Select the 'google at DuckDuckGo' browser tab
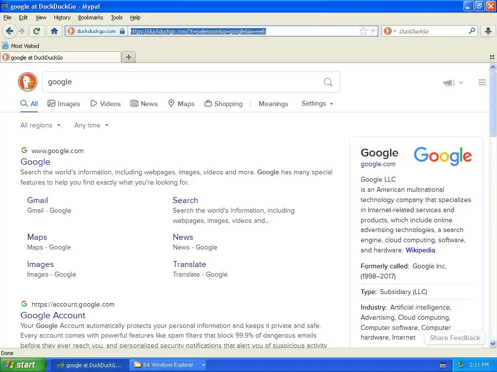The height and width of the screenshot is (372, 497). pyautogui.click(x=61, y=57)
